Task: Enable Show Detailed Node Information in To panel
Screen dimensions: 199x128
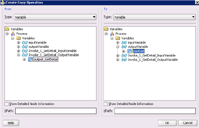Action: 105,104
